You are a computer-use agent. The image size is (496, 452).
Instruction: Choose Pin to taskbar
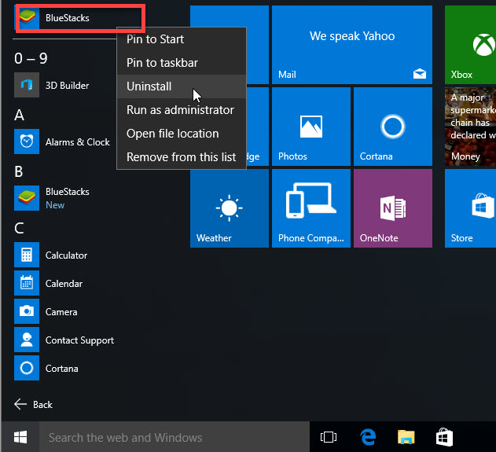pos(182,63)
